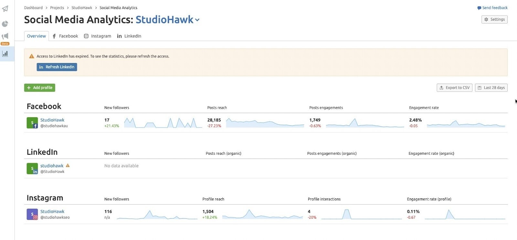517x240 pixels.
Task: Go to StudioHawk in breadcrumb
Action: point(82,8)
